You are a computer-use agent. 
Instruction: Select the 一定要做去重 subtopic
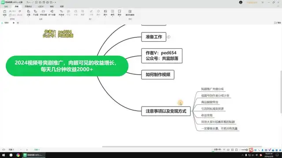219,129
